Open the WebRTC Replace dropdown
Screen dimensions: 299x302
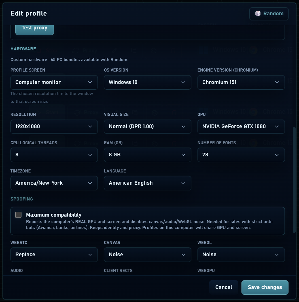click(x=54, y=254)
